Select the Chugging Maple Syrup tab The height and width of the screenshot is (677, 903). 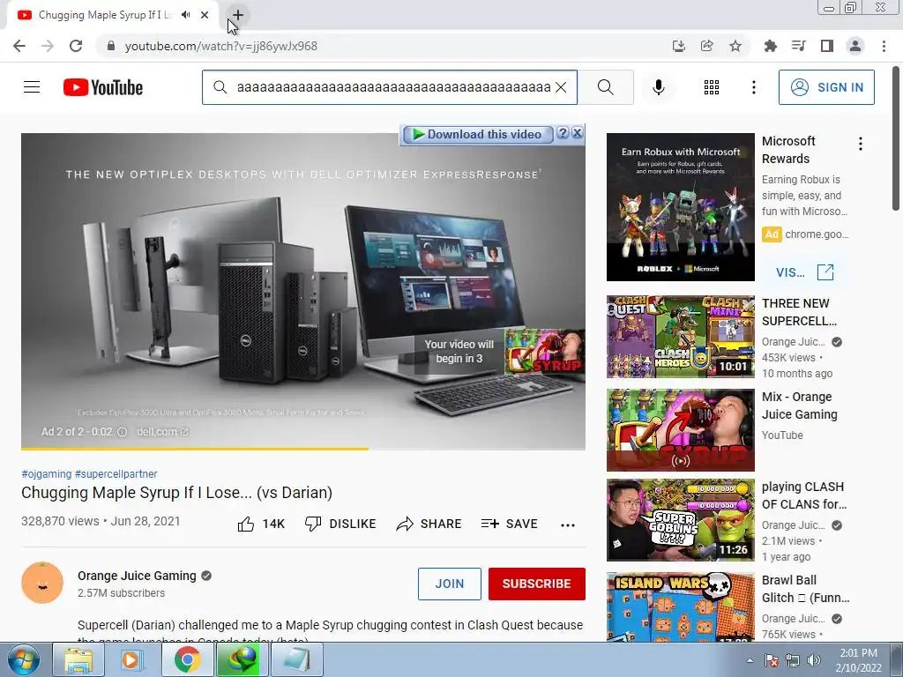coord(106,15)
